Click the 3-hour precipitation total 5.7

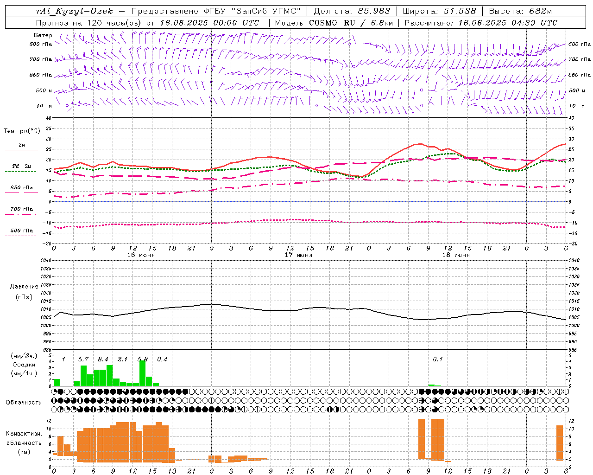click(83, 359)
